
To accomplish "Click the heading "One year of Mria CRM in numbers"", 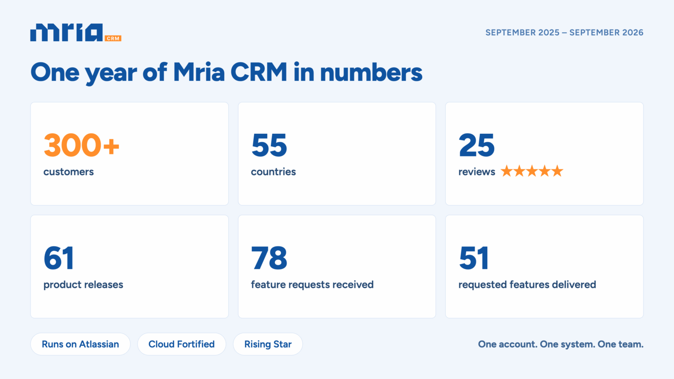I will 227,73.
